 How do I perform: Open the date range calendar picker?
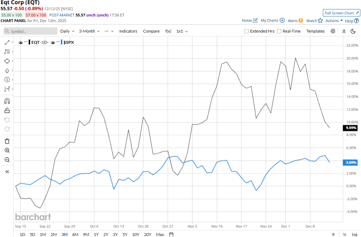pyautogui.click(x=171, y=234)
